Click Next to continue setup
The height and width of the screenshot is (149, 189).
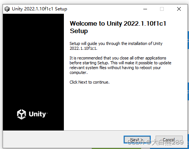[x=137, y=140]
